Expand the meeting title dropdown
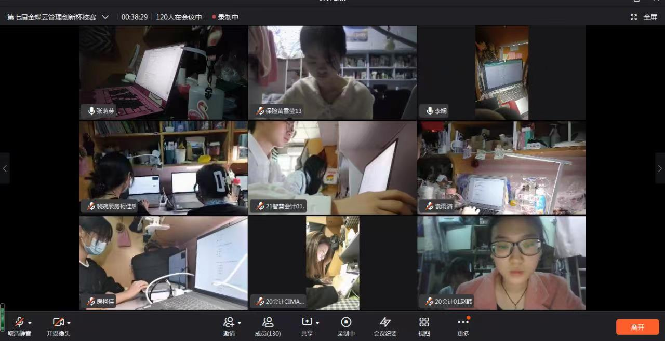 [105, 17]
